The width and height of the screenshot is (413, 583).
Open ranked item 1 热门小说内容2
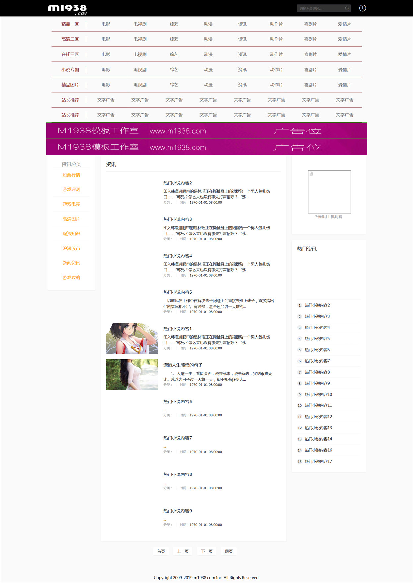click(x=317, y=305)
